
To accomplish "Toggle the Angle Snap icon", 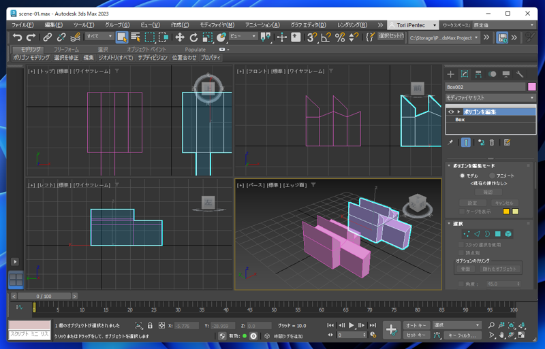I will point(326,37).
